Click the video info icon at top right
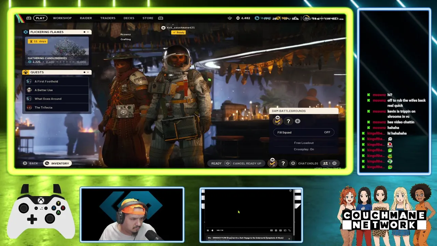This screenshot has width=437, height=246. tap(291, 191)
